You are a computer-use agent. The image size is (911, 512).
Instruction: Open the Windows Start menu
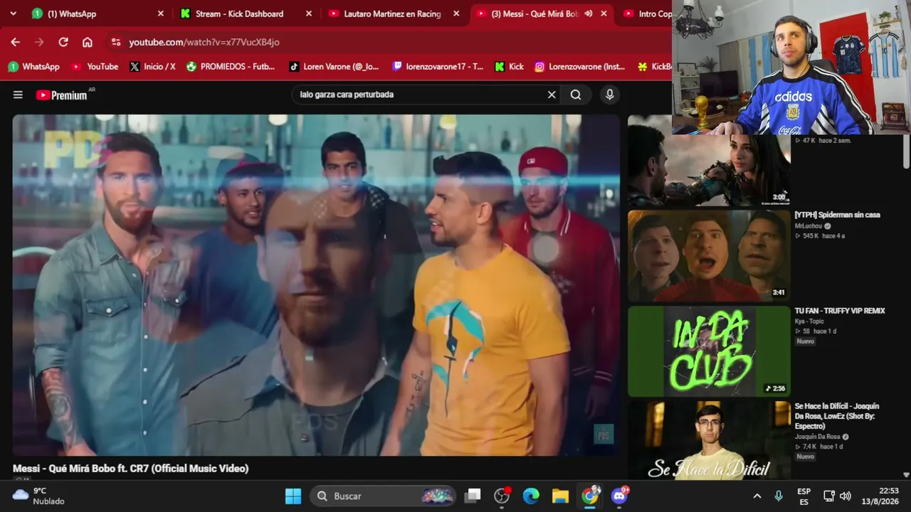point(293,496)
